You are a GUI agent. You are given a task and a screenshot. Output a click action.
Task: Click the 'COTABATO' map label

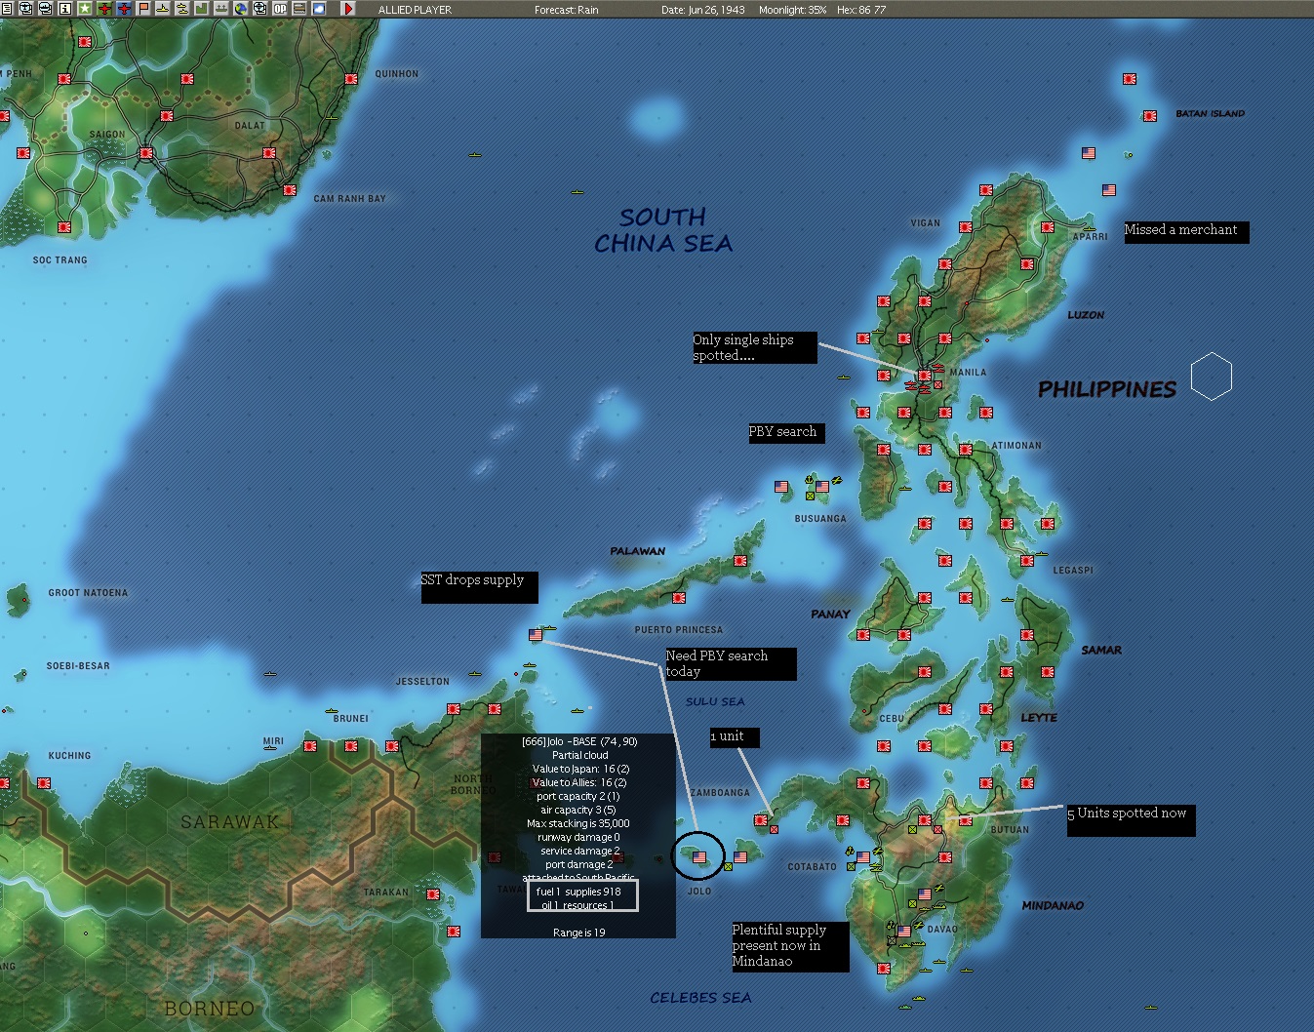tap(812, 866)
